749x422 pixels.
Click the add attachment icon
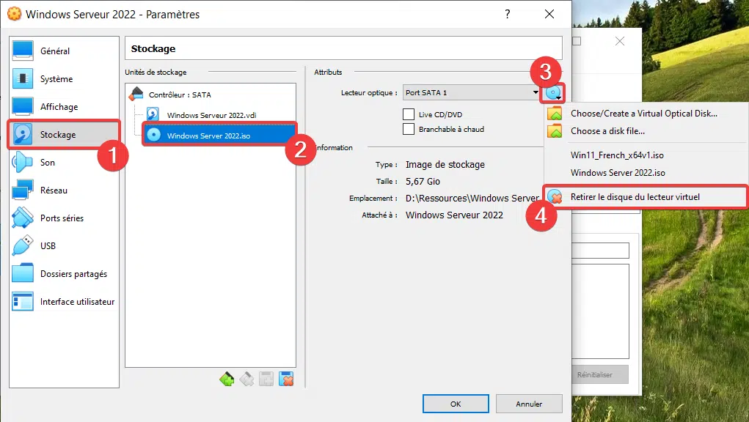266,379
